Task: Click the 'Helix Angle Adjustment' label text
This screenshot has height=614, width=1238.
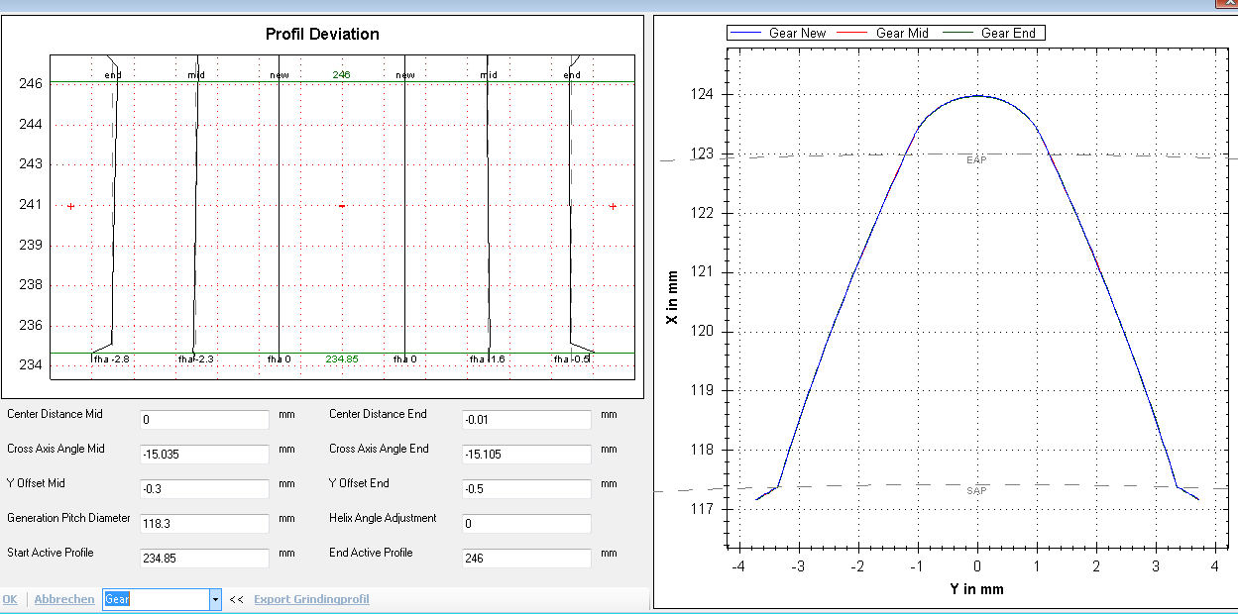Action: (383, 518)
